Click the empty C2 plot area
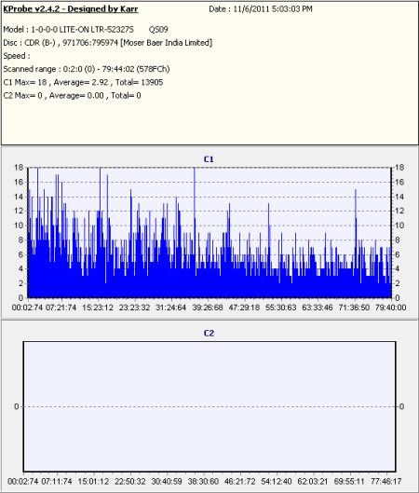Viewport: 419px width, 493px height. point(209,406)
